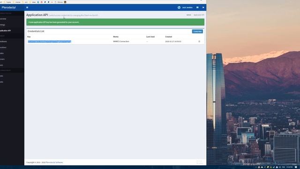This screenshot has height=169, width=300.
Task: Open the red circular bookmark icon
Action: click(x=42, y=2)
